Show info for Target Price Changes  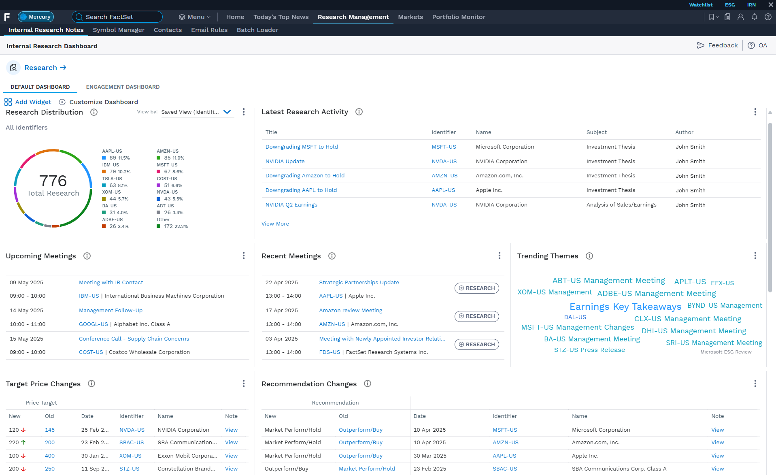(x=91, y=383)
